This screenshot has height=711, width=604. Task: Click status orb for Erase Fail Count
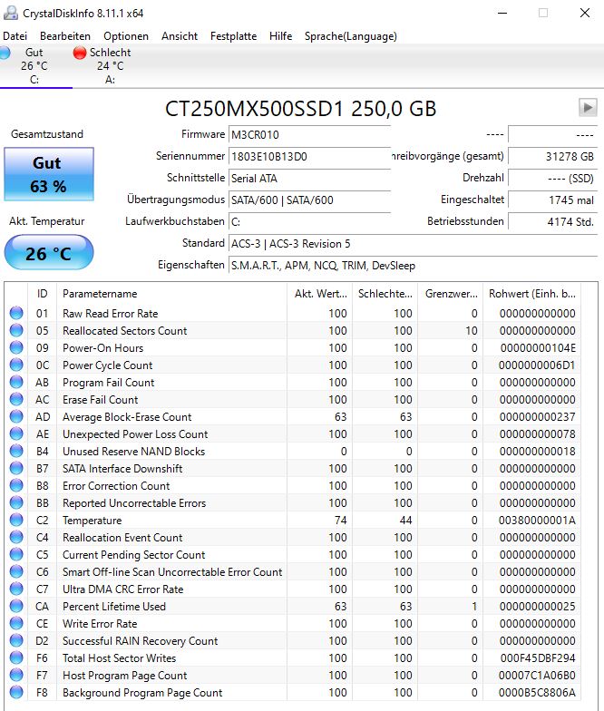(x=16, y=399)
